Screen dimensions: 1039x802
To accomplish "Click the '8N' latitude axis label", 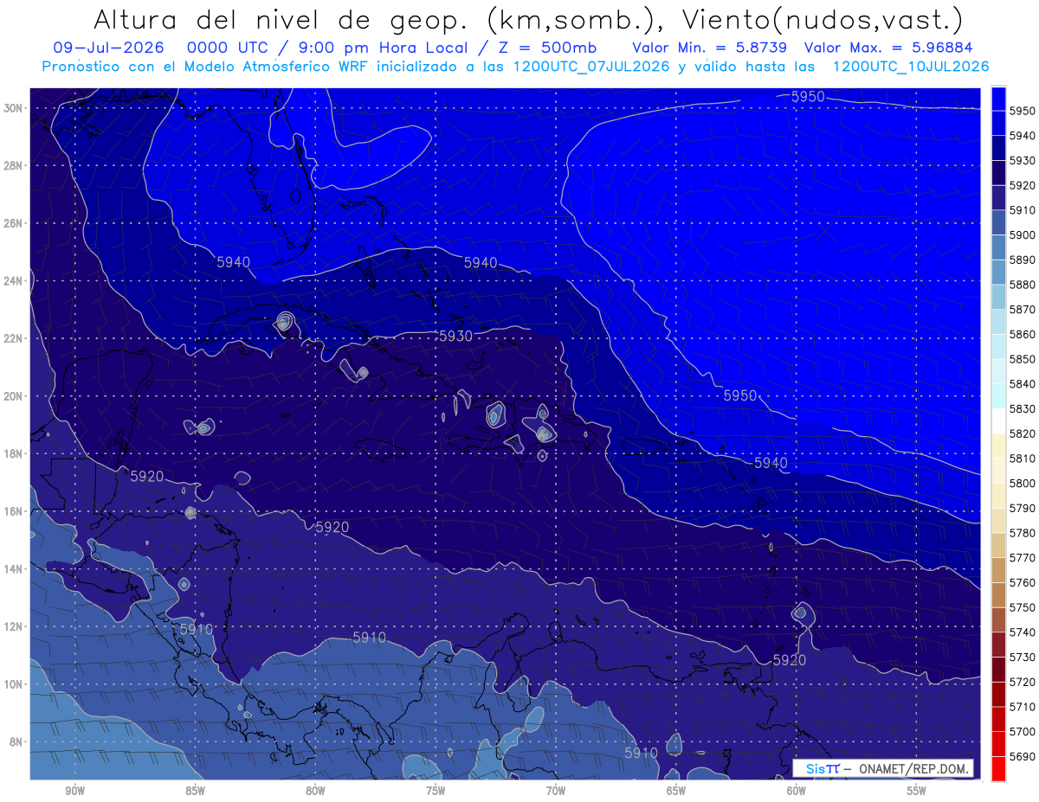I will [x=15, y=741].
